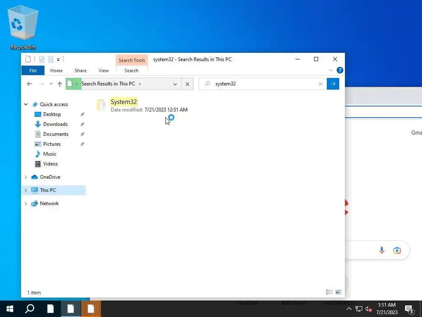Image resolution: width=422 pixels, height=317 pixels.
Task: Select the Search Tools contextual tab
Action: [x=132, y=60]
